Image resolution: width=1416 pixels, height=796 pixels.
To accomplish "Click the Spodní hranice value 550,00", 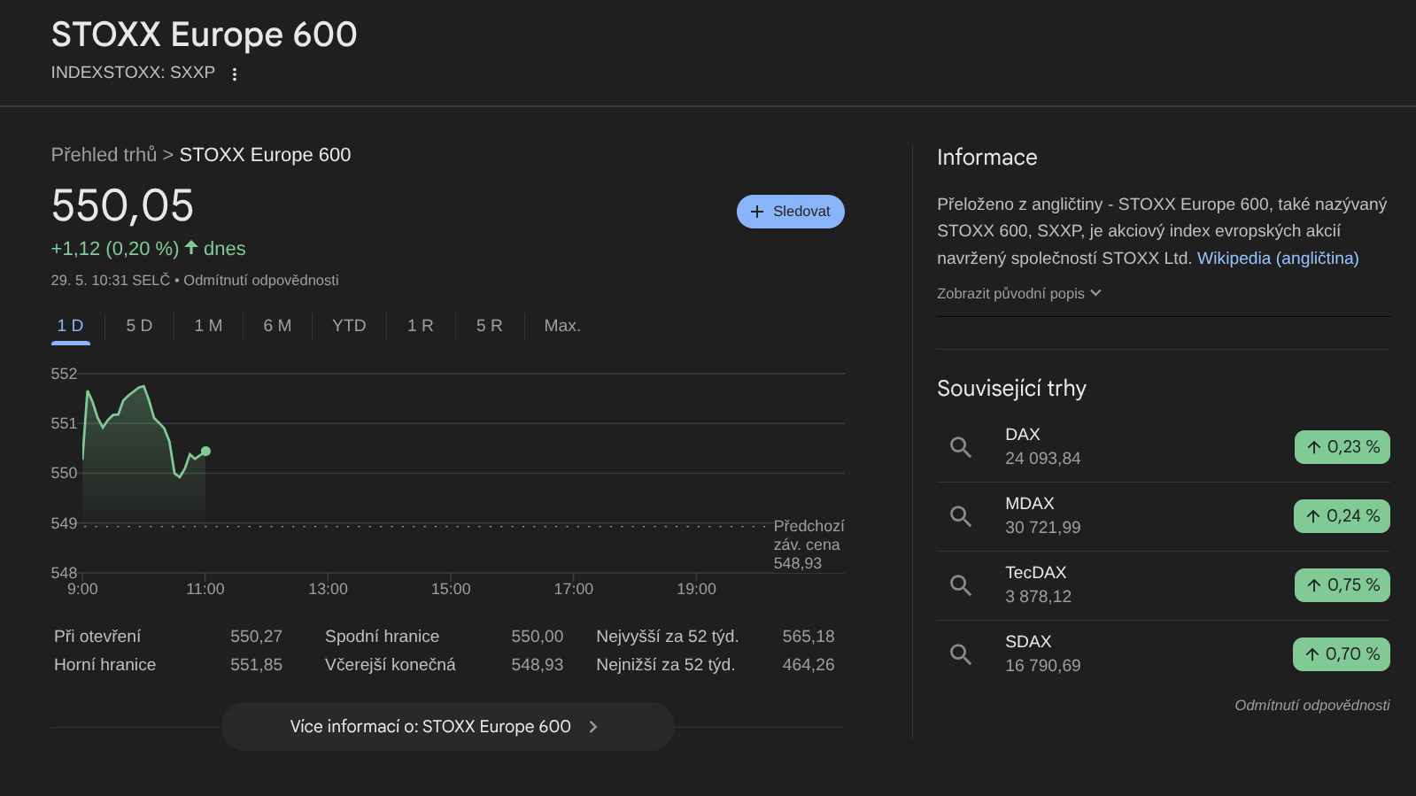I will click(537, 637).
